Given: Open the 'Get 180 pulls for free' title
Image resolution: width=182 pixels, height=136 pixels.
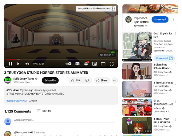Looking at the screenshot, I should pos(163,35).
